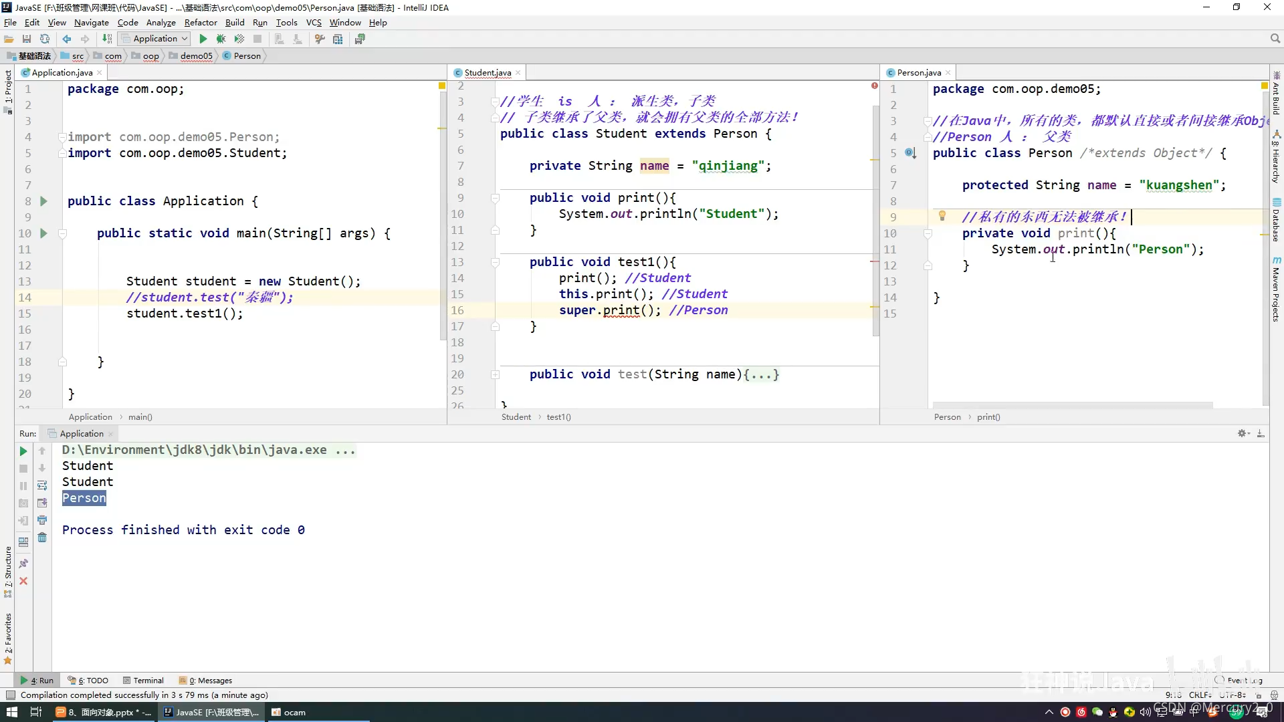Open the Event Log
Screen dimensions: 1284x722
pyautogui.click(x=1239, y=681)
